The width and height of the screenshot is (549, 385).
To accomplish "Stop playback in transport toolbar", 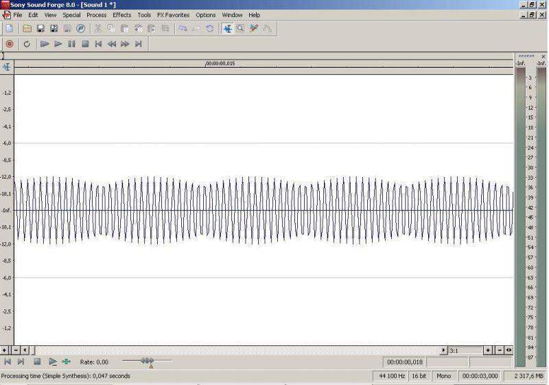I will point(85,44).
